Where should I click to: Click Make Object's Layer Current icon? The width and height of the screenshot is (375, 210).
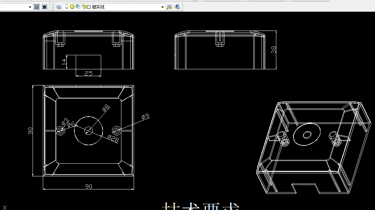(x=169, y=7)
